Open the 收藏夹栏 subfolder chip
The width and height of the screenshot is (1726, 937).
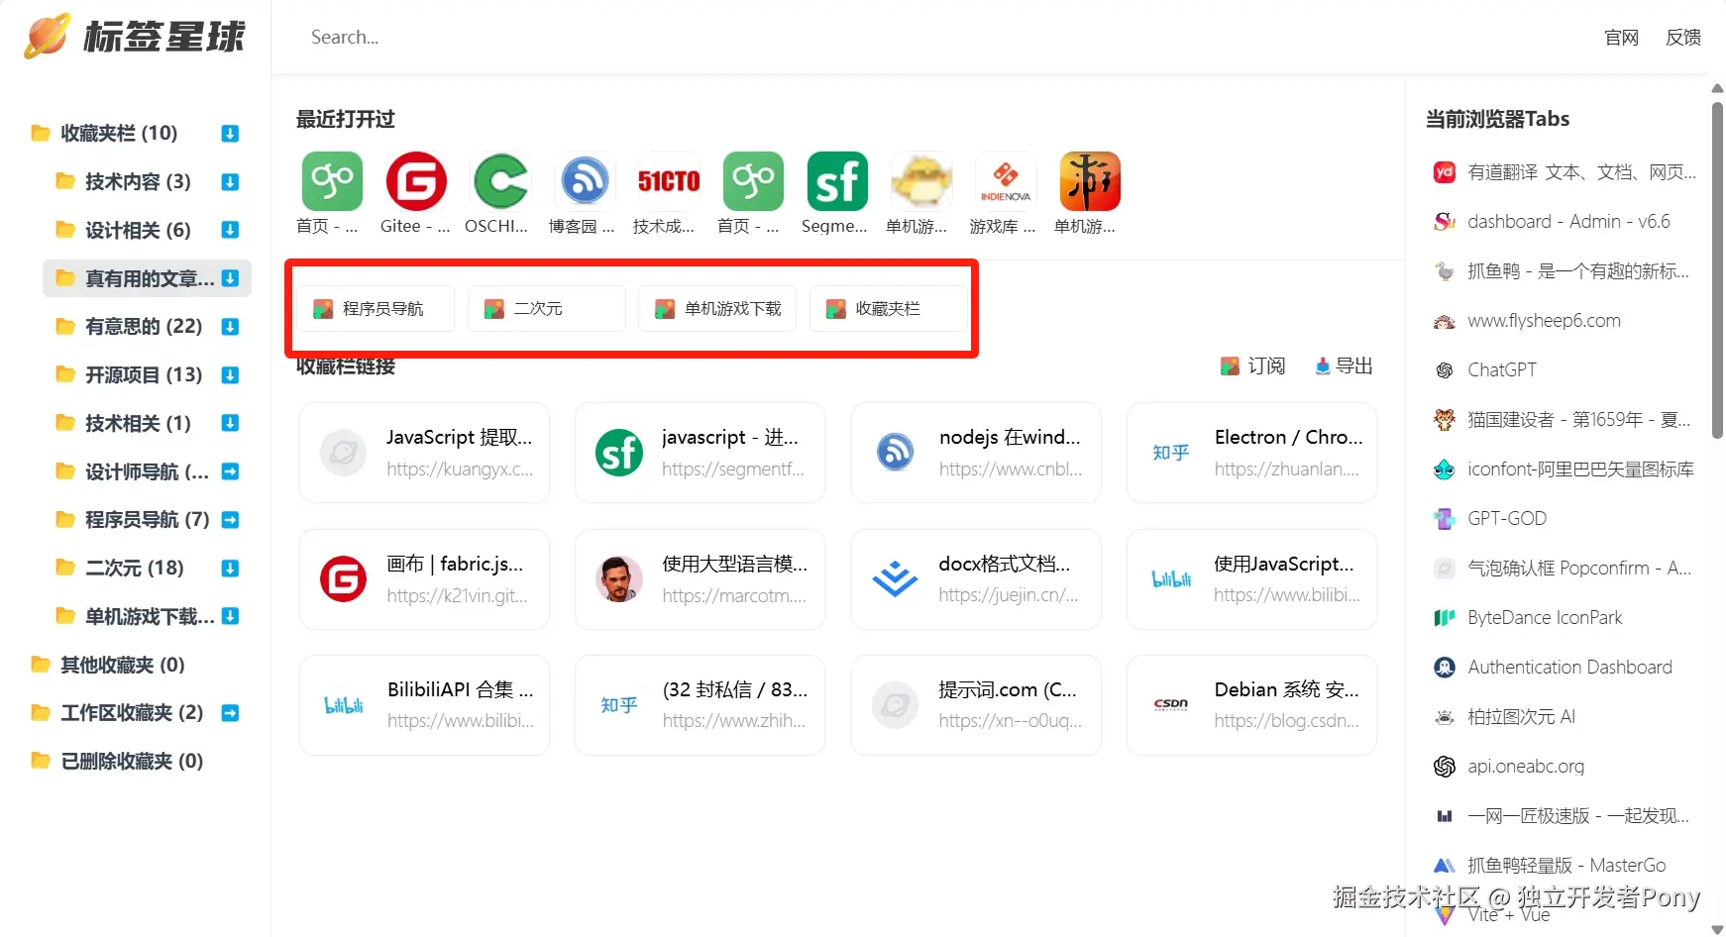click(889, 309)
